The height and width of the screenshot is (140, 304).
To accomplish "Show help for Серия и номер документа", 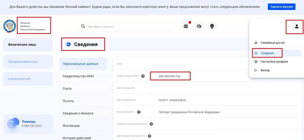I will pos(151,124).
